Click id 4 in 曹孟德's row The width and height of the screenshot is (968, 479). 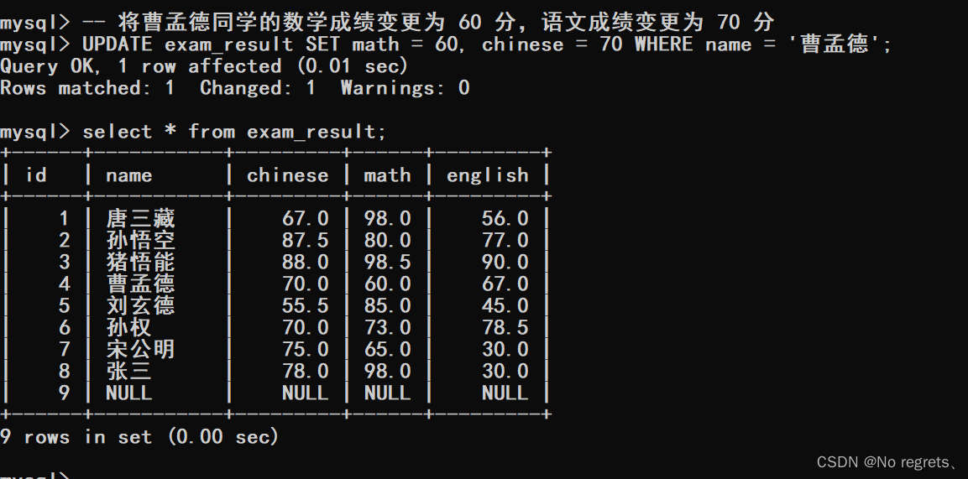click(64, 284)
